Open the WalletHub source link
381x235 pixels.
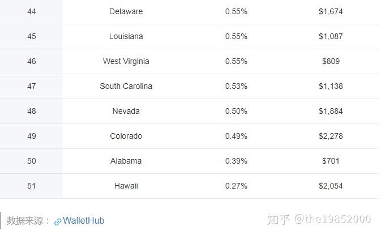click(83, 221)
